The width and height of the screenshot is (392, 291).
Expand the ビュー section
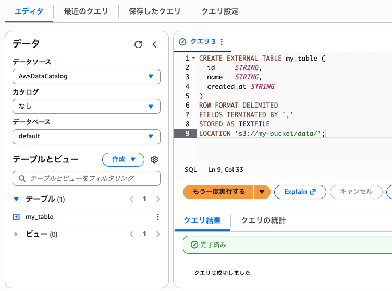[x=16, y=234]
